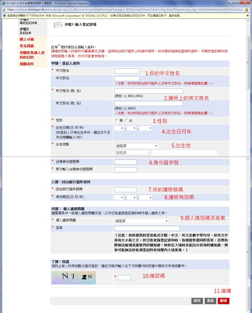
Task: Click the 中文姓名 input field
Action: pyautogui.click(x=127, y=71)
